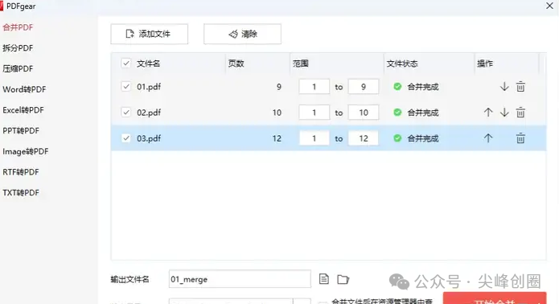This screenshot has width=559, height=304.
Task: Click the document icon beside output filename
Action: pos(323,279)
